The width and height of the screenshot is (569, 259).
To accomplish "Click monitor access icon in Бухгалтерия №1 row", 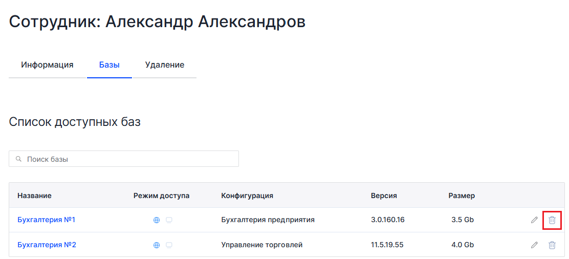I will click(169, 220).
